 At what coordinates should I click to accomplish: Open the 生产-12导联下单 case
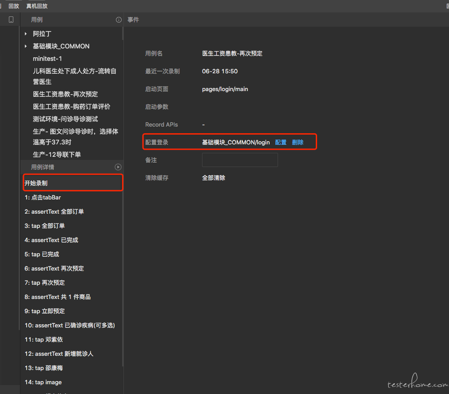[x=57, y=155]
